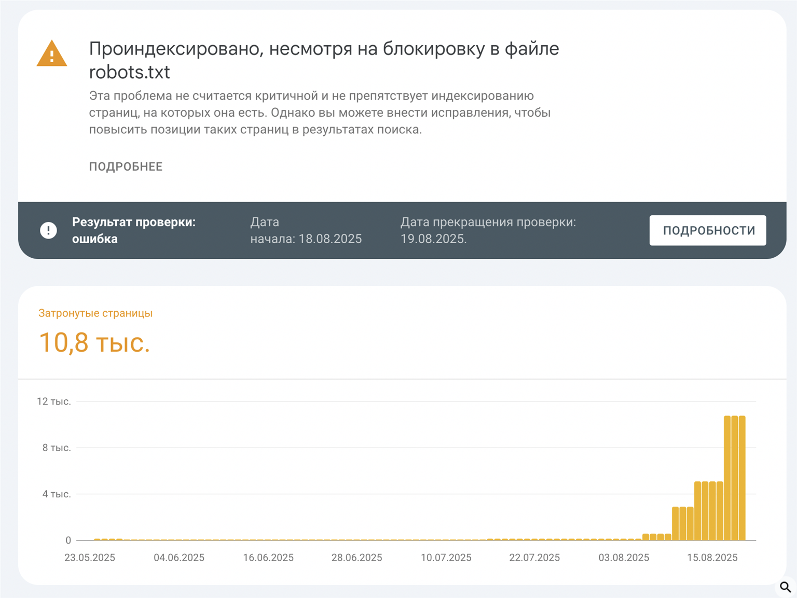Select the 10.07.2025 date axis label

[446, 558]
